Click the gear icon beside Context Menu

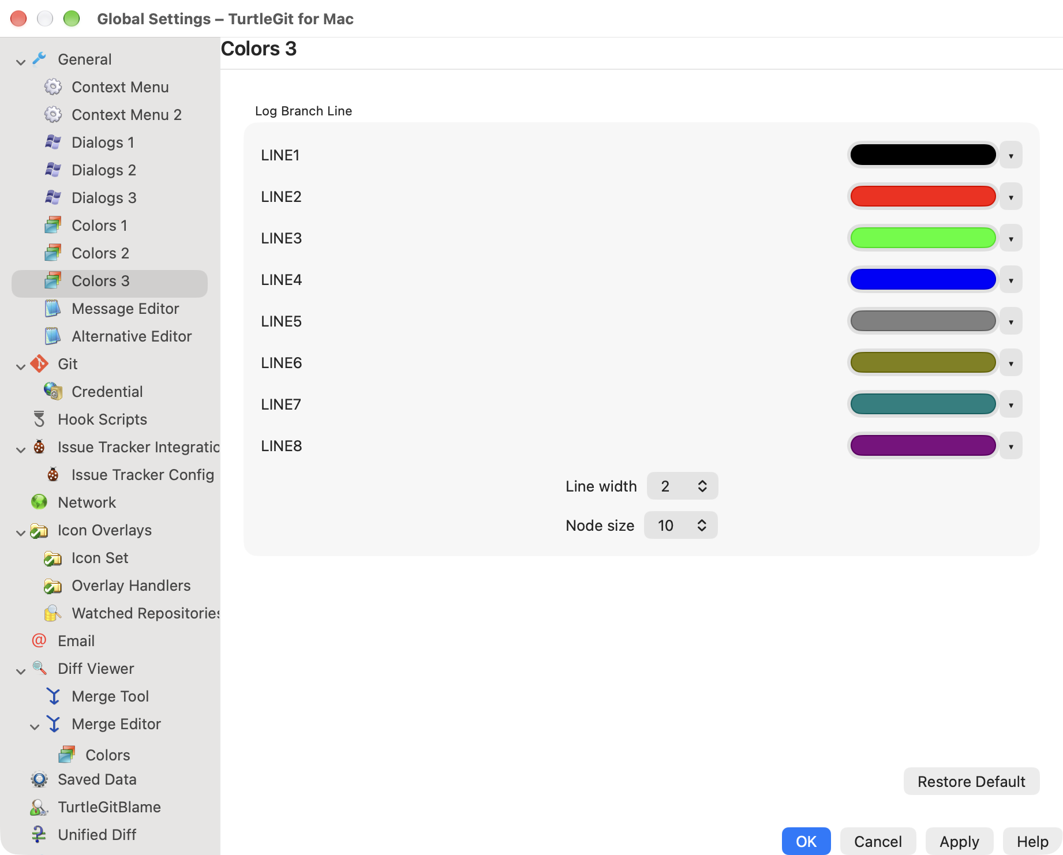pyautogui.click(x=53, y=87)
